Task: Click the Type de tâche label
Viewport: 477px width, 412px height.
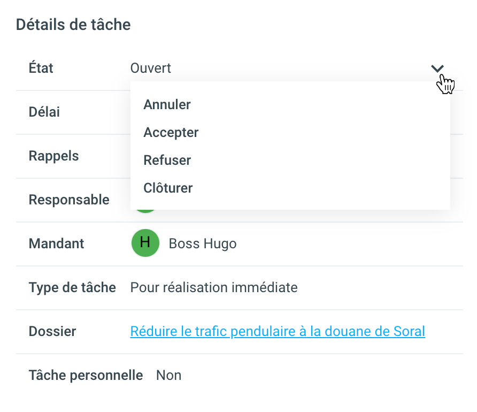Action: tap(72, 288)
